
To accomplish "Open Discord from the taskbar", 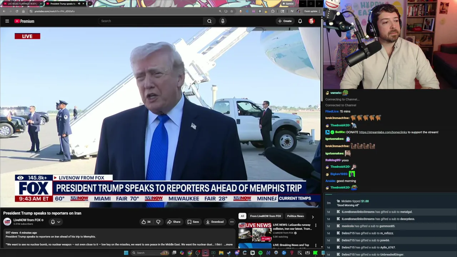I will (237, 253).
